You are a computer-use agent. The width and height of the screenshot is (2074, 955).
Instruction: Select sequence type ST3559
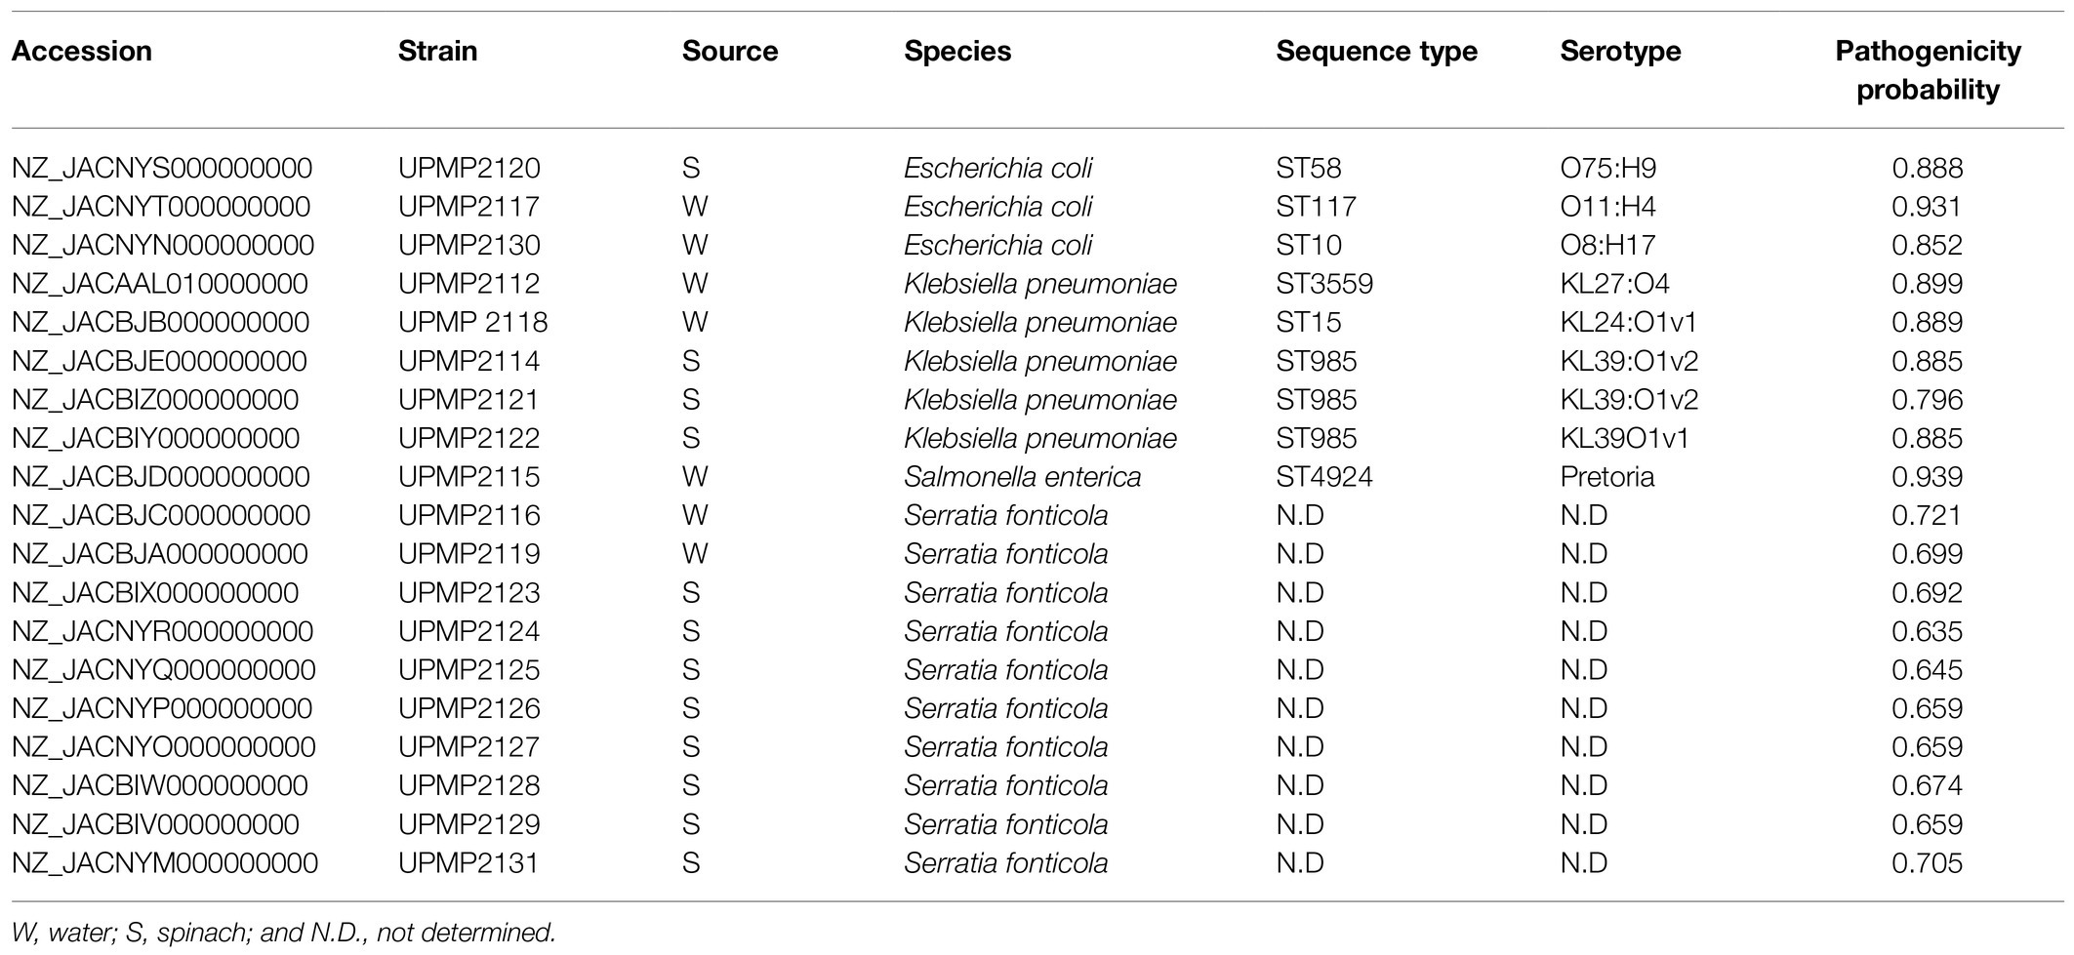pyautogui.click(x=1324, y=284)
